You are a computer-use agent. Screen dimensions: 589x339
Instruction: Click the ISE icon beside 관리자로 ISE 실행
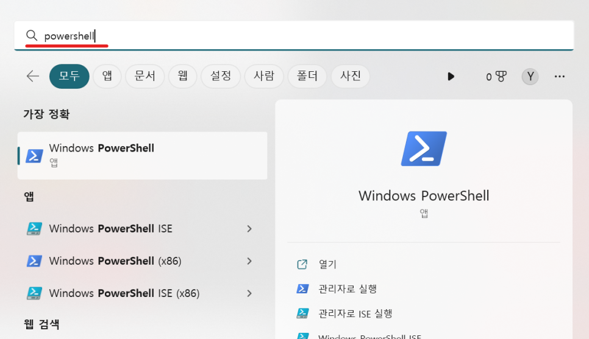(302, 313)
